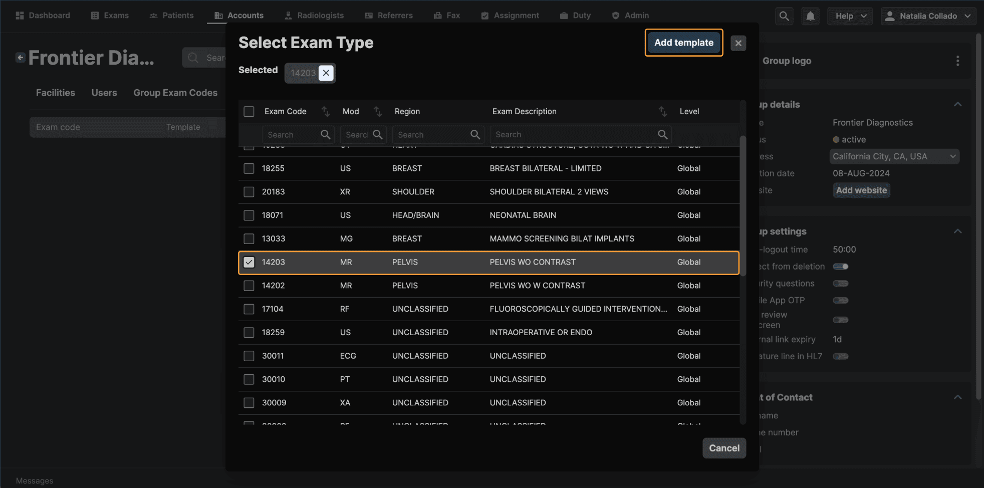The width and height of the screenshot is (984, 488).
Task: Open Group logo three-dot options menu
Action: point(957,61)
